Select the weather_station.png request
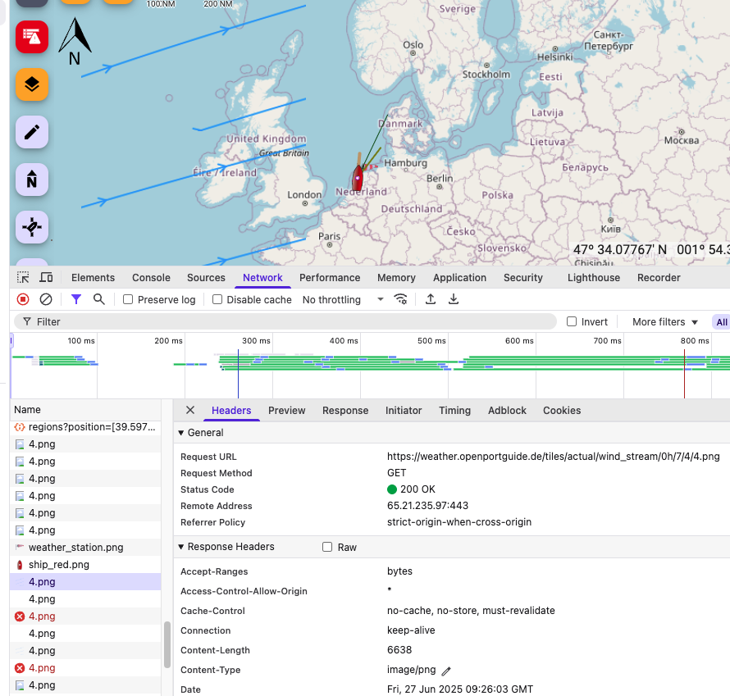Viewport: 730px width, 696px height. (85, 547)
